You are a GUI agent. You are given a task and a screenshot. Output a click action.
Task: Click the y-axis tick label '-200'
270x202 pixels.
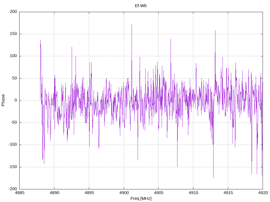point(13,189)
